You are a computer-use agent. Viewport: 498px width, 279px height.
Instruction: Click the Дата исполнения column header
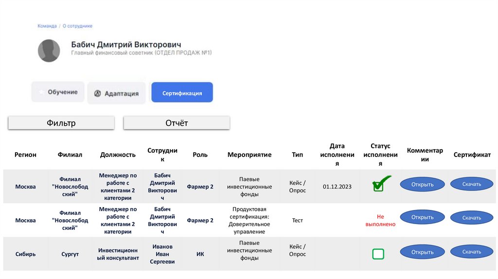337,155
